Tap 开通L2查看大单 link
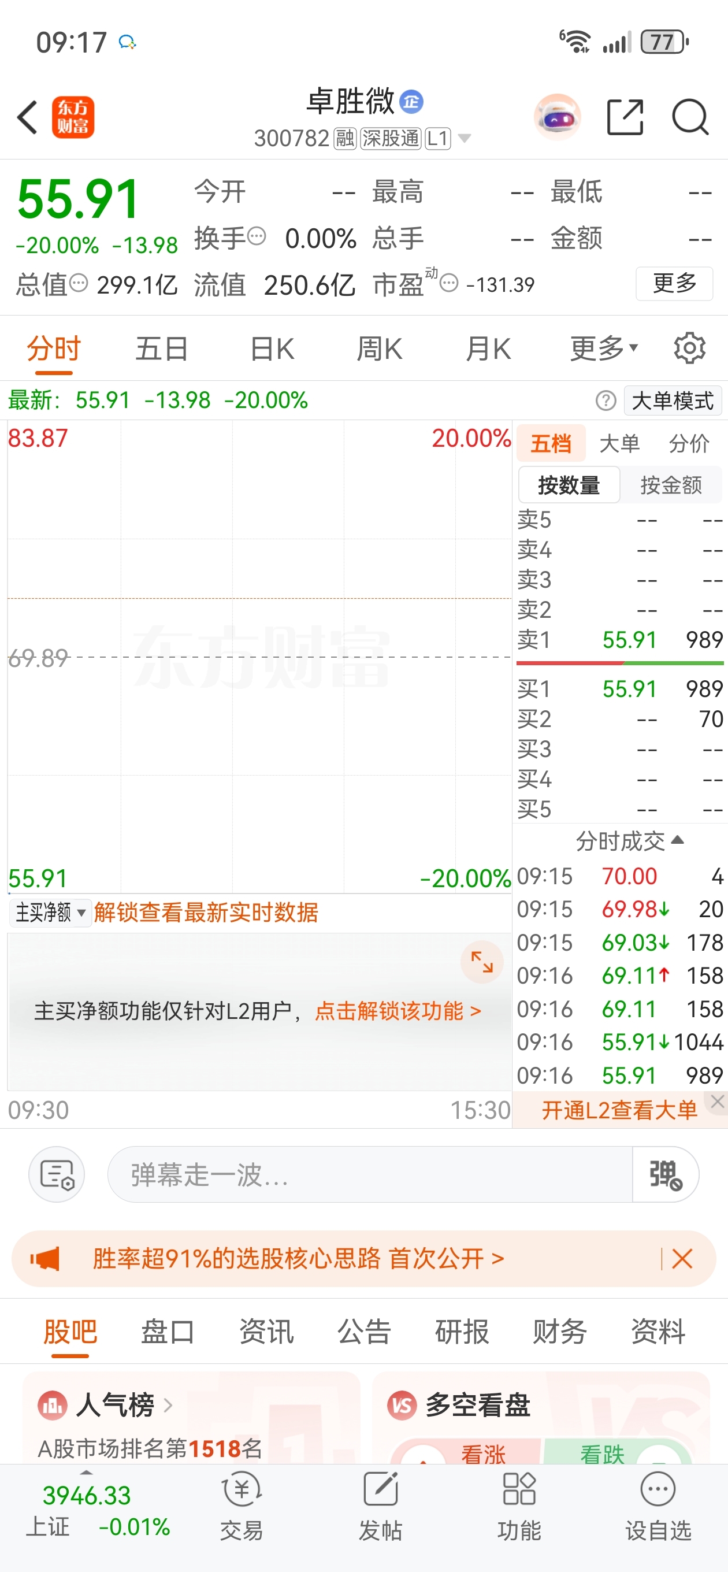The height and width of the screenshot is (1572, 728). pyautogui.click(x=619, y=1110)
